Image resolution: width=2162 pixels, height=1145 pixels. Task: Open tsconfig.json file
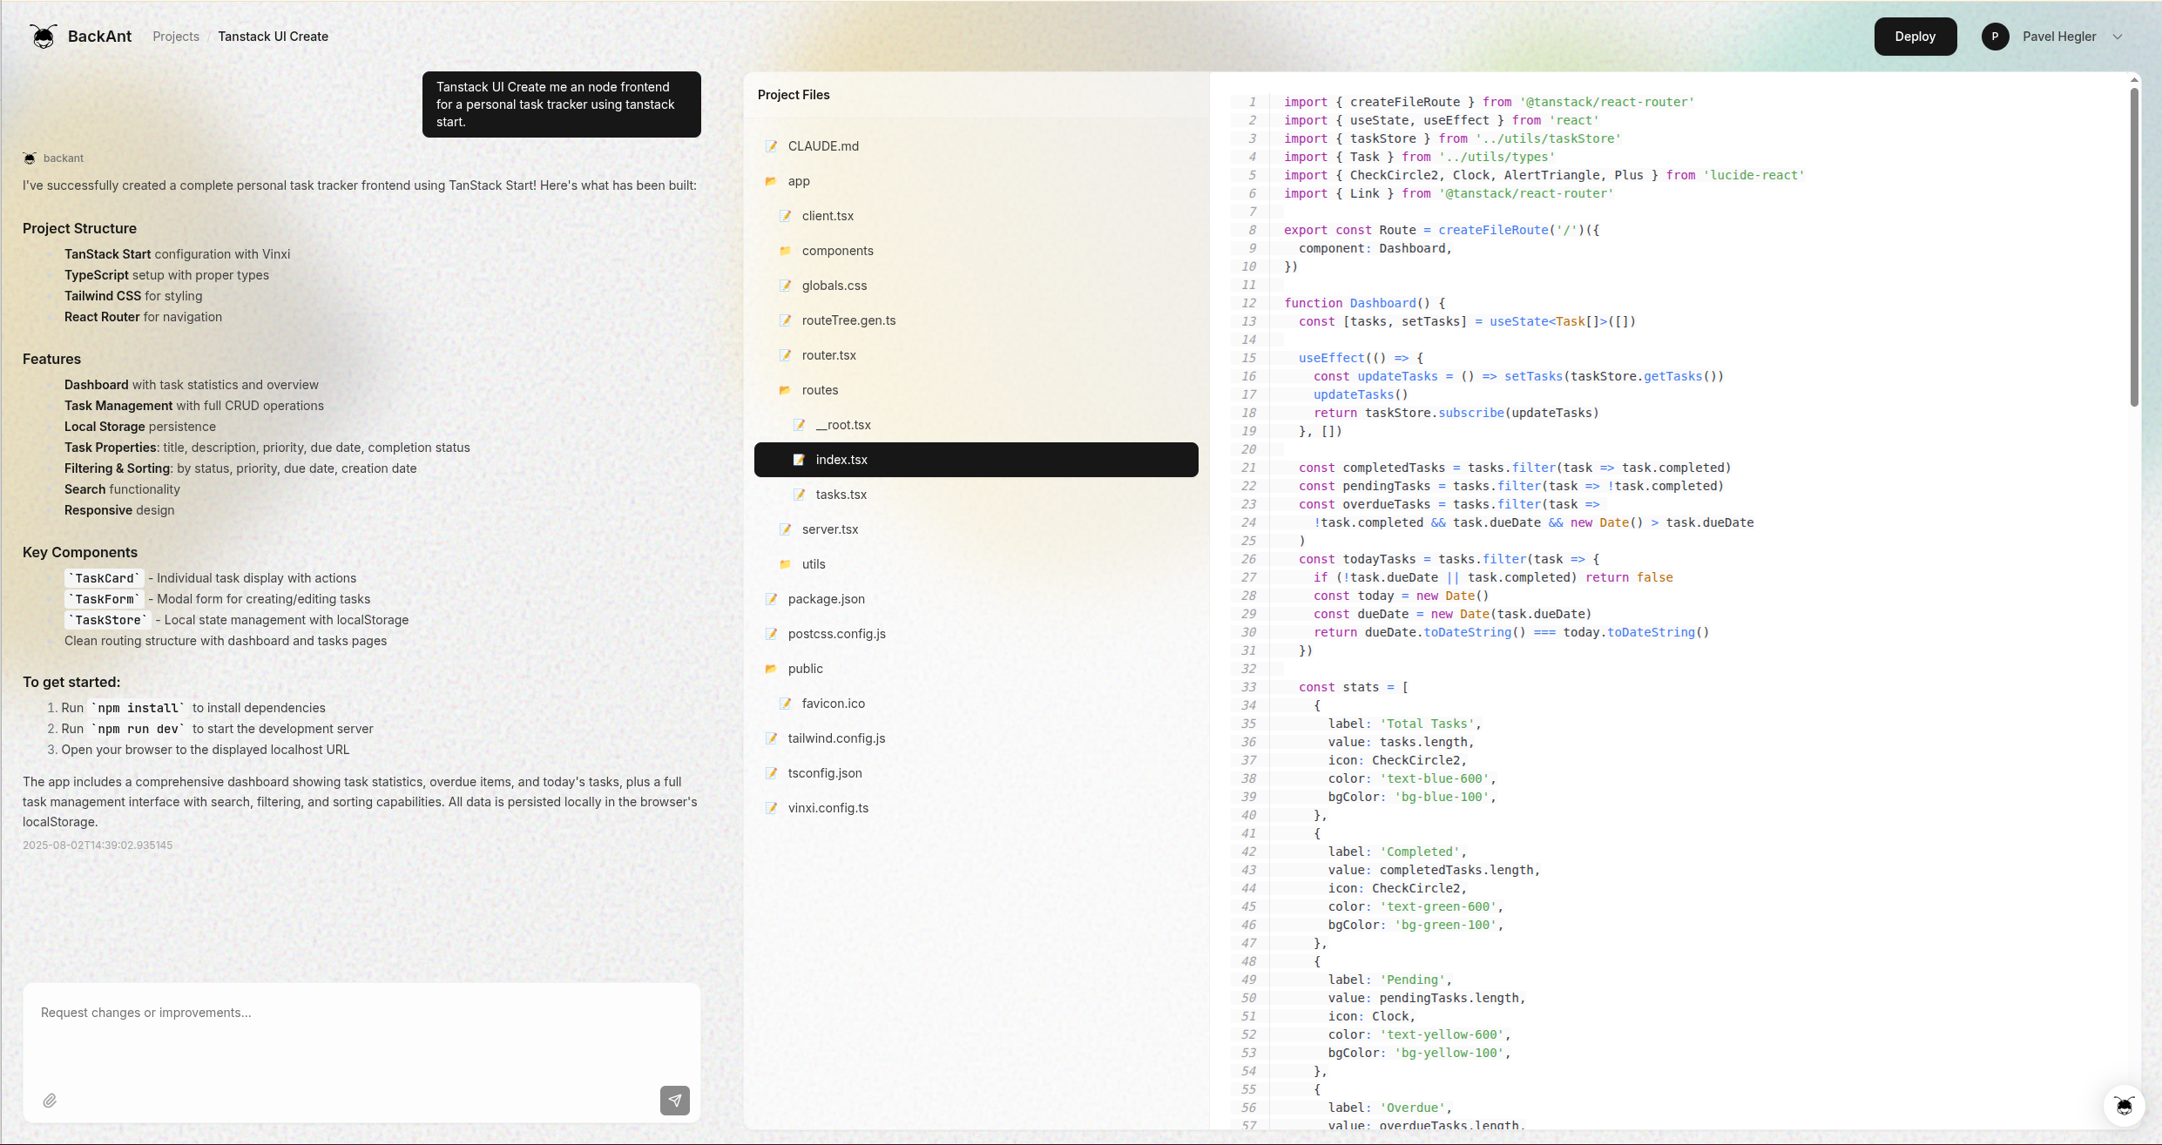[x=976, y=773]
